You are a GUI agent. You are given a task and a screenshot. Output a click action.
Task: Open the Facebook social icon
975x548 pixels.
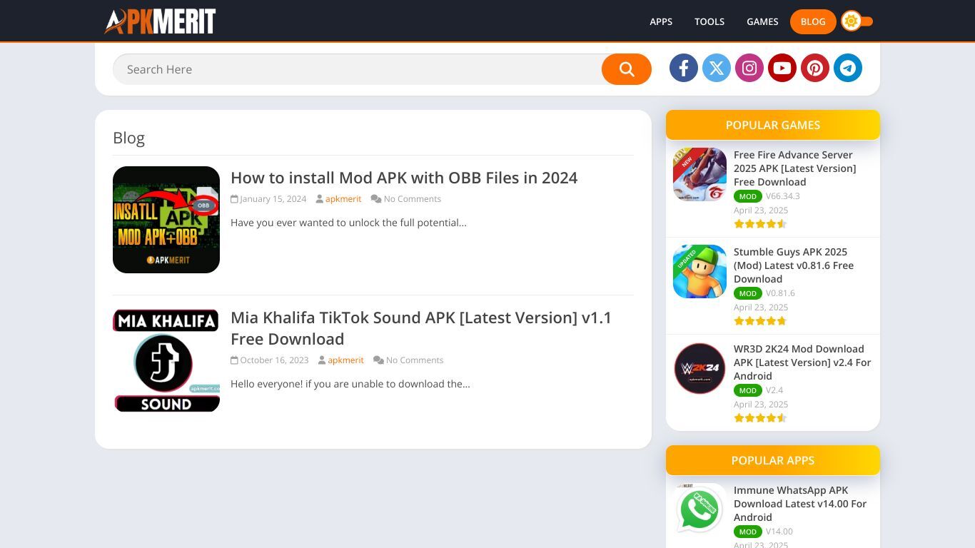coord(684,68)
